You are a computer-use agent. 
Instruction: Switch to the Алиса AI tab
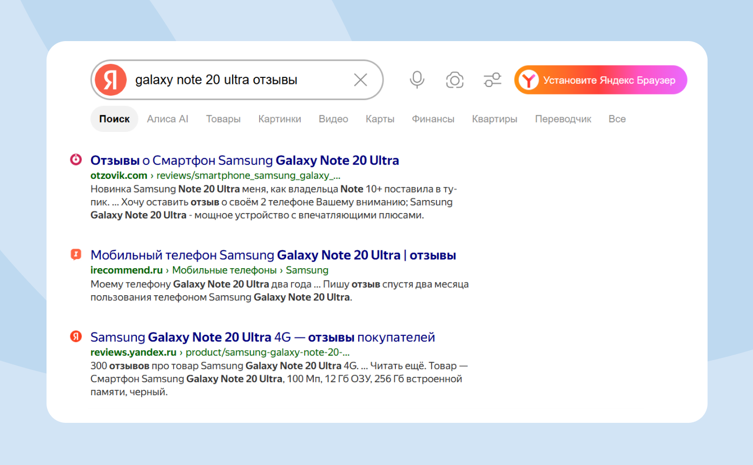point(168,119)
